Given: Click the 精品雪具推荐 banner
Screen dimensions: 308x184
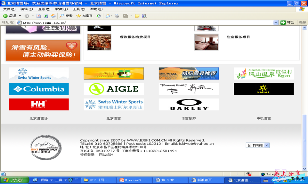Looking at the screenshot, I should 189,74.
